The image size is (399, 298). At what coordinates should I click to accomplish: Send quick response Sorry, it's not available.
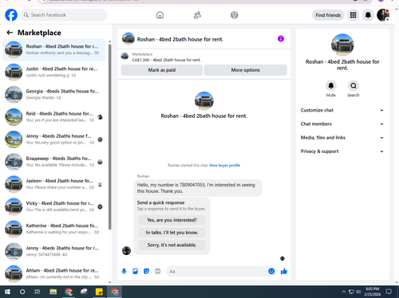coord(172,245)
